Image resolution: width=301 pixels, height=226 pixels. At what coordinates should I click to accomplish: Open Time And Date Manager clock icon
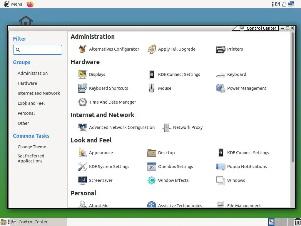pos(83,102)
